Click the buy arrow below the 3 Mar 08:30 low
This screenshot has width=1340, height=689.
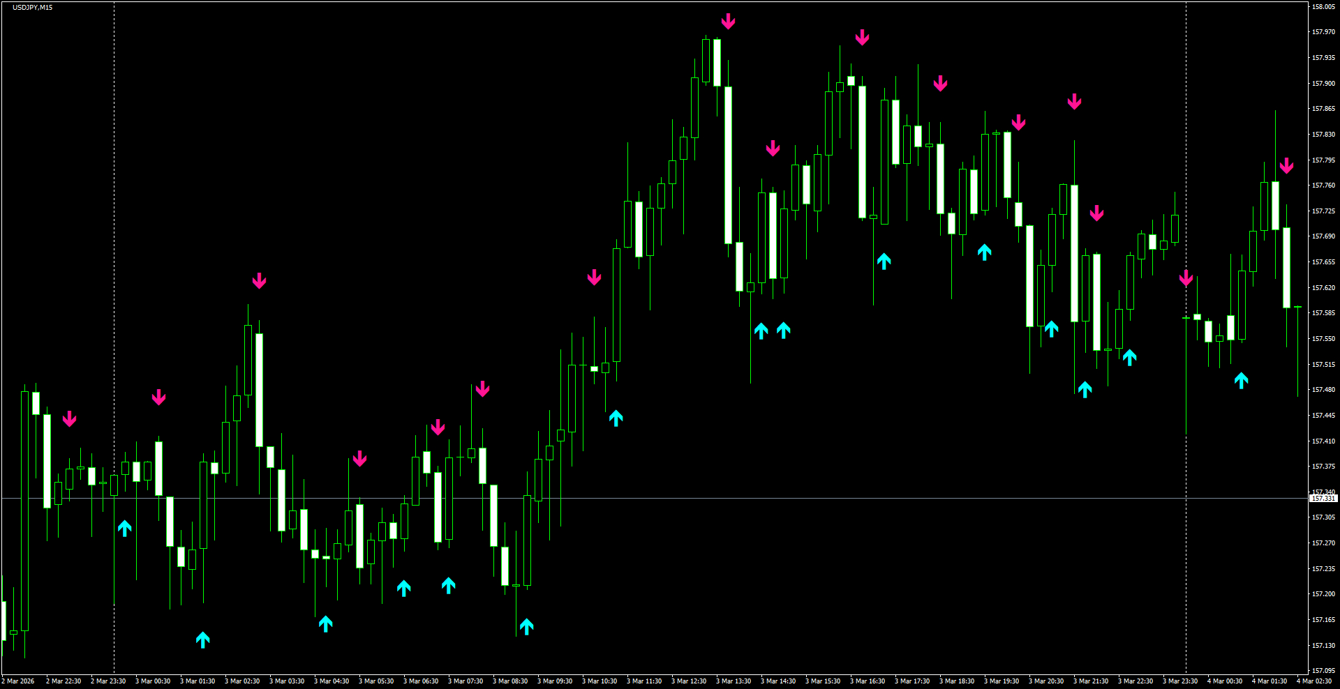click(527, 626)
